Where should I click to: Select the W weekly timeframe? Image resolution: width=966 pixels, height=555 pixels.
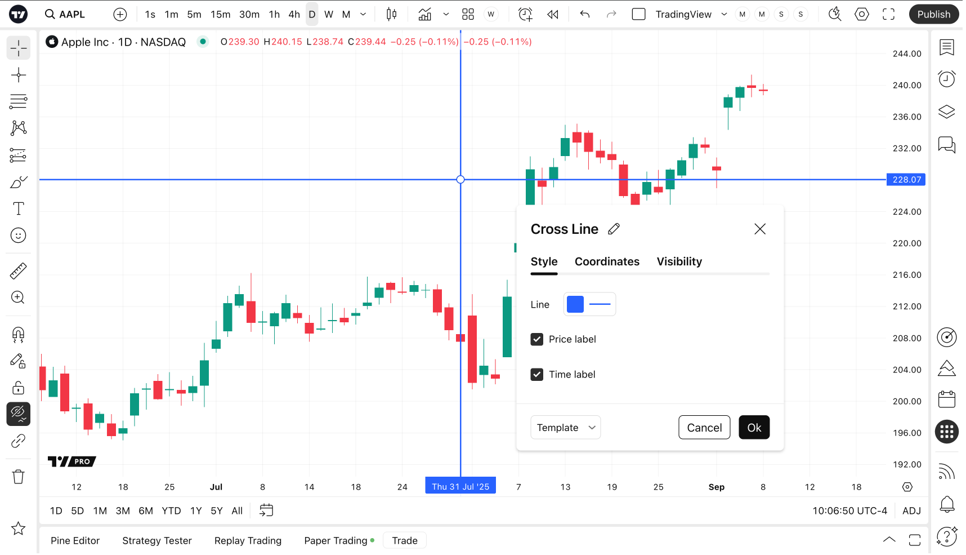tap(329, 15)
